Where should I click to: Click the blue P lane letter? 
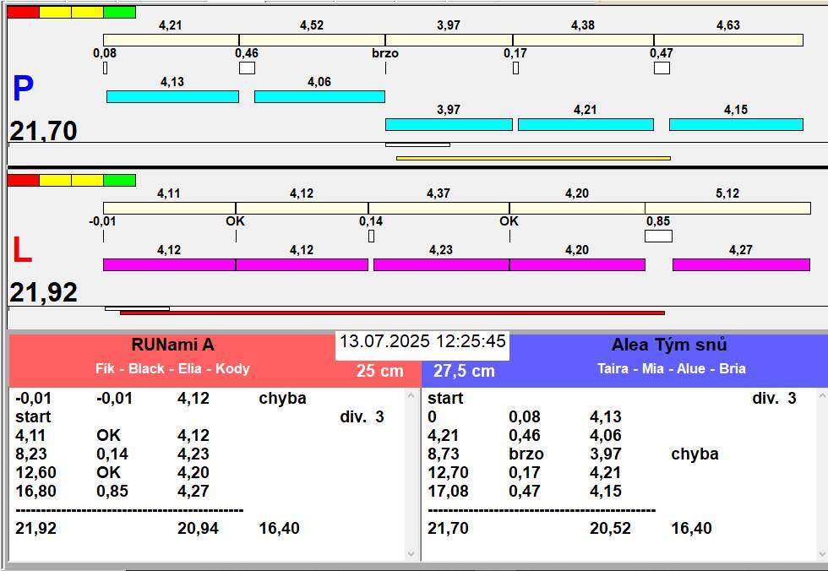tap(24, 88)
